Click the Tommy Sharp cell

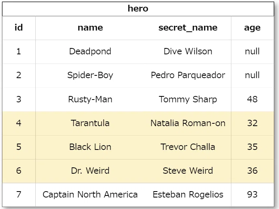(x=188, y=99)
